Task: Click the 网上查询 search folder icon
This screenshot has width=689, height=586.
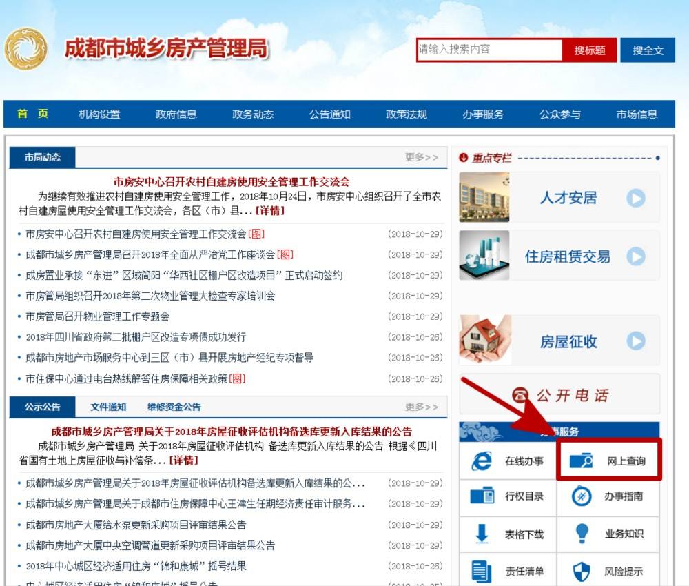Action: coord(581,461)
